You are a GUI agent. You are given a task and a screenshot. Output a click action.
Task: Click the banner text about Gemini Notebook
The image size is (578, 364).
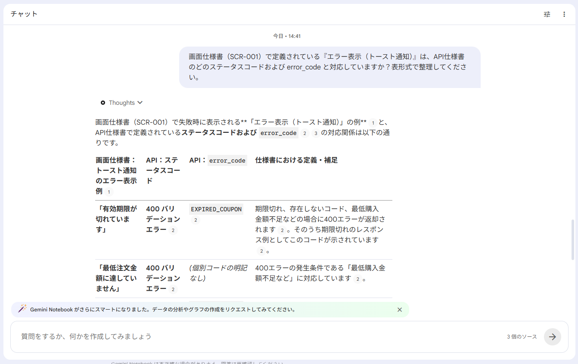coord(163,310)
